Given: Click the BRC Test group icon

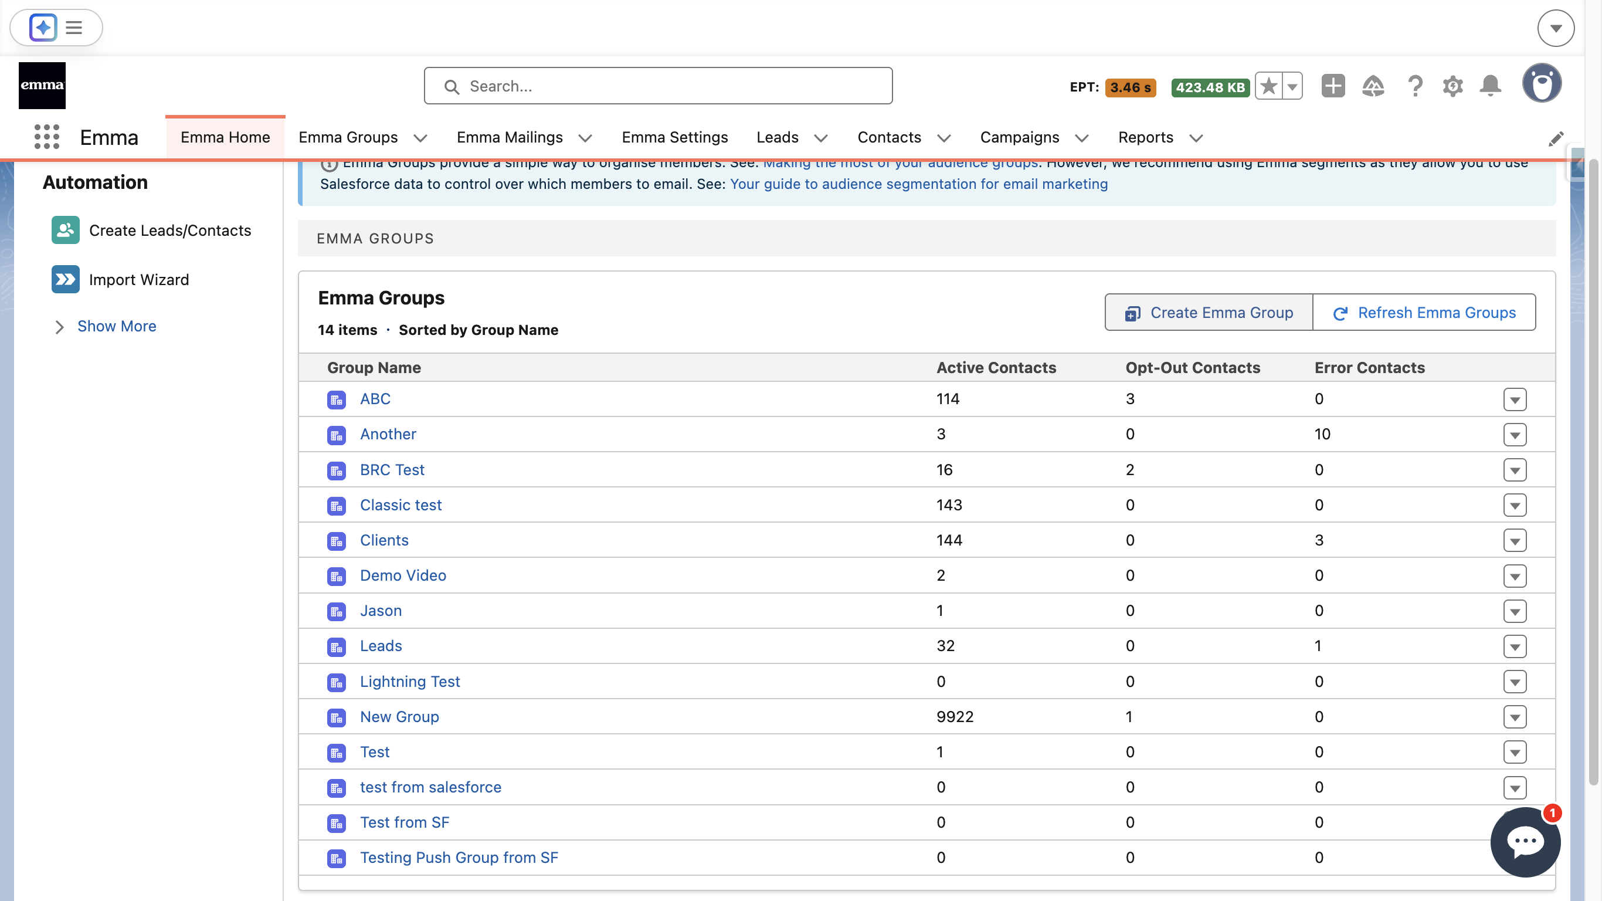Looking at the screenshot, I should pyautogui.click(x=337, y=470).
